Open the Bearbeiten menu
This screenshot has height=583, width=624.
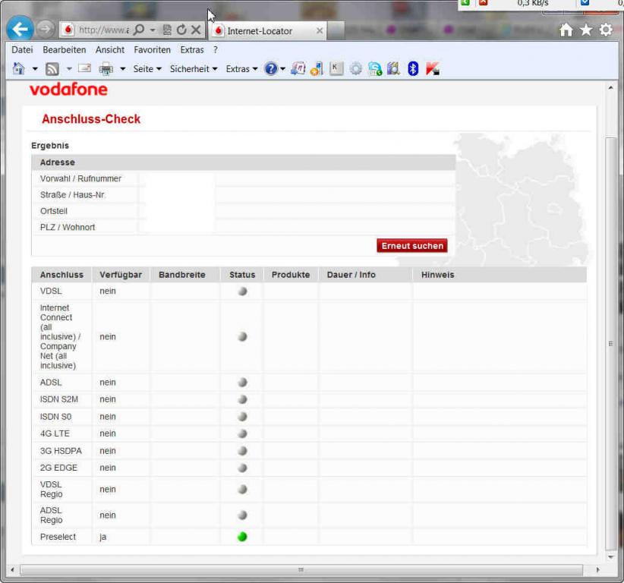point(65,50)
